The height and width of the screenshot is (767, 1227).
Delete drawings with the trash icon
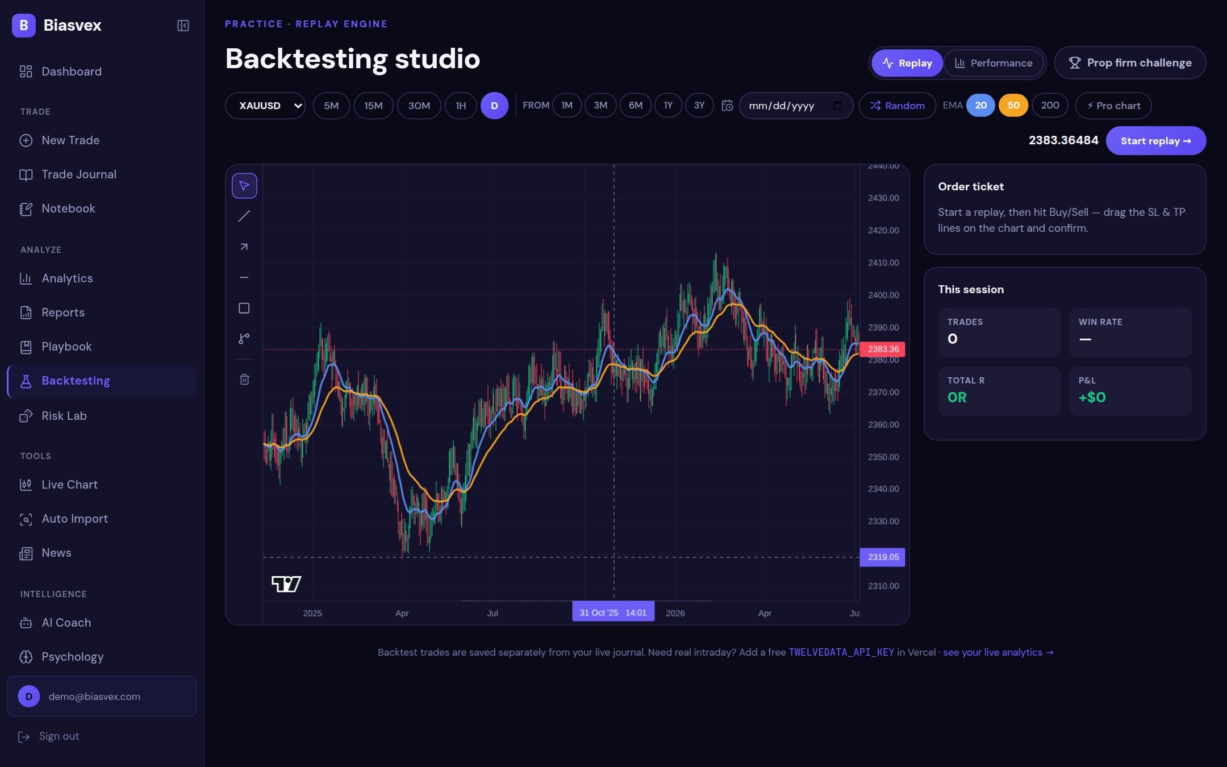(x=244, y=380)
